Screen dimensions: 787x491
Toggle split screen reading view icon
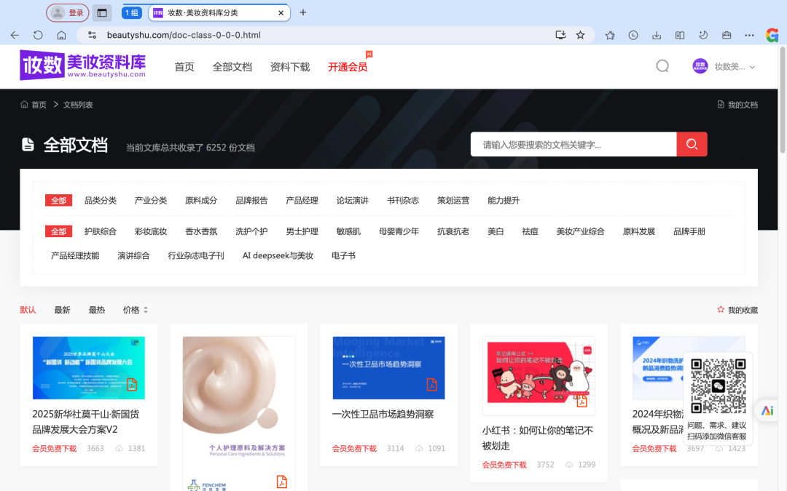(680, 35)
